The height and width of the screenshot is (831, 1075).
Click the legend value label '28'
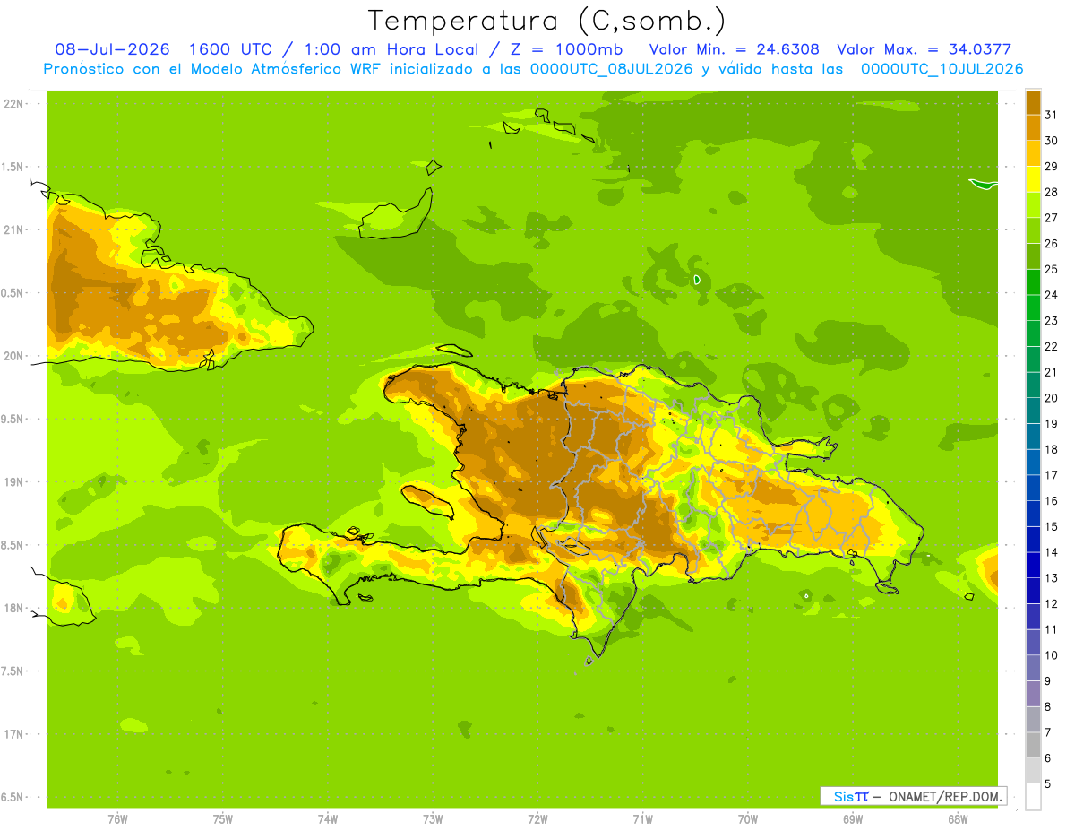[x=1051, y=192]
